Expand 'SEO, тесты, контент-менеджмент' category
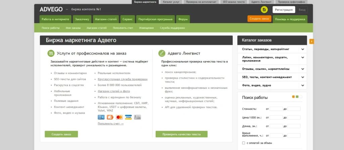Screen dimensions: 344x150 tap(303, 77)
